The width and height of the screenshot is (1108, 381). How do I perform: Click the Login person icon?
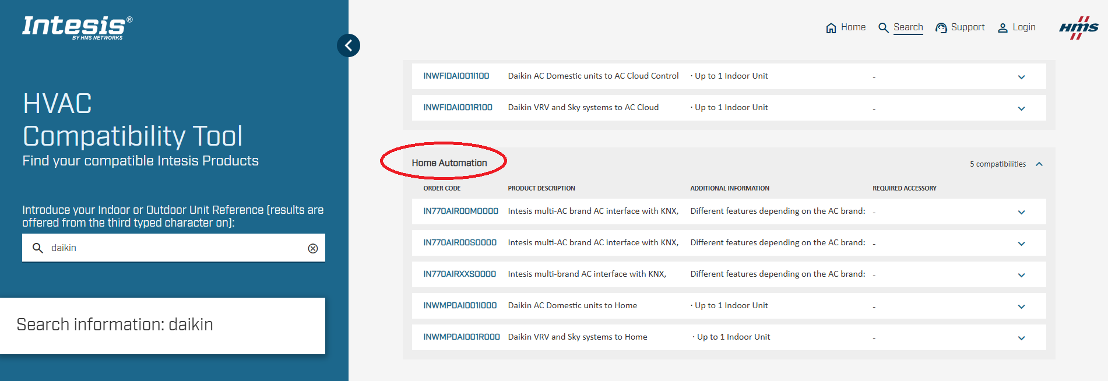[1003, 28]
